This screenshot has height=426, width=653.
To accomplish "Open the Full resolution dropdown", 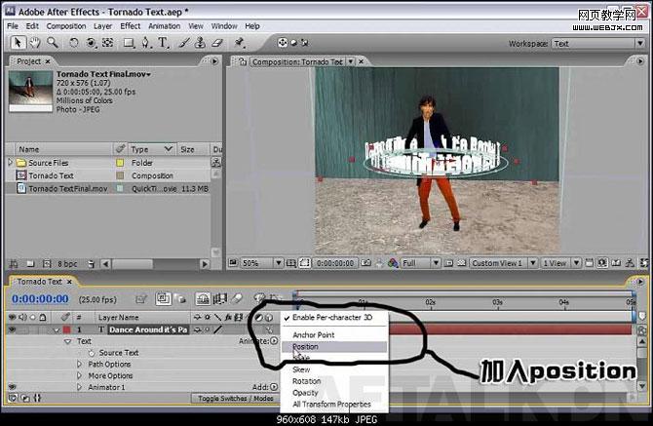I will [420, 263].
